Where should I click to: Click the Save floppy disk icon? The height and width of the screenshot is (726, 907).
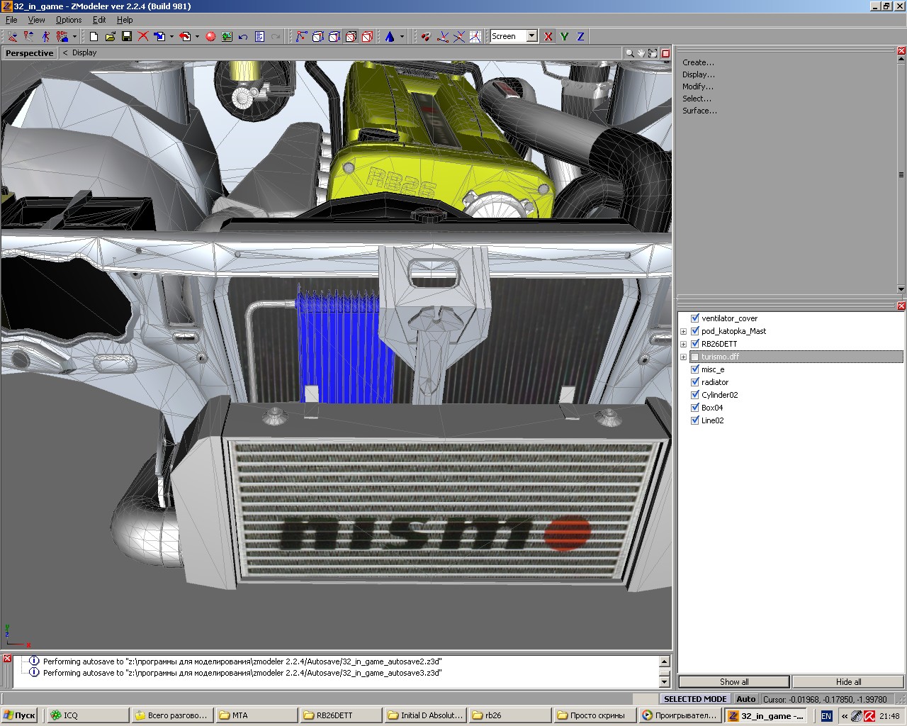(127, 36)
